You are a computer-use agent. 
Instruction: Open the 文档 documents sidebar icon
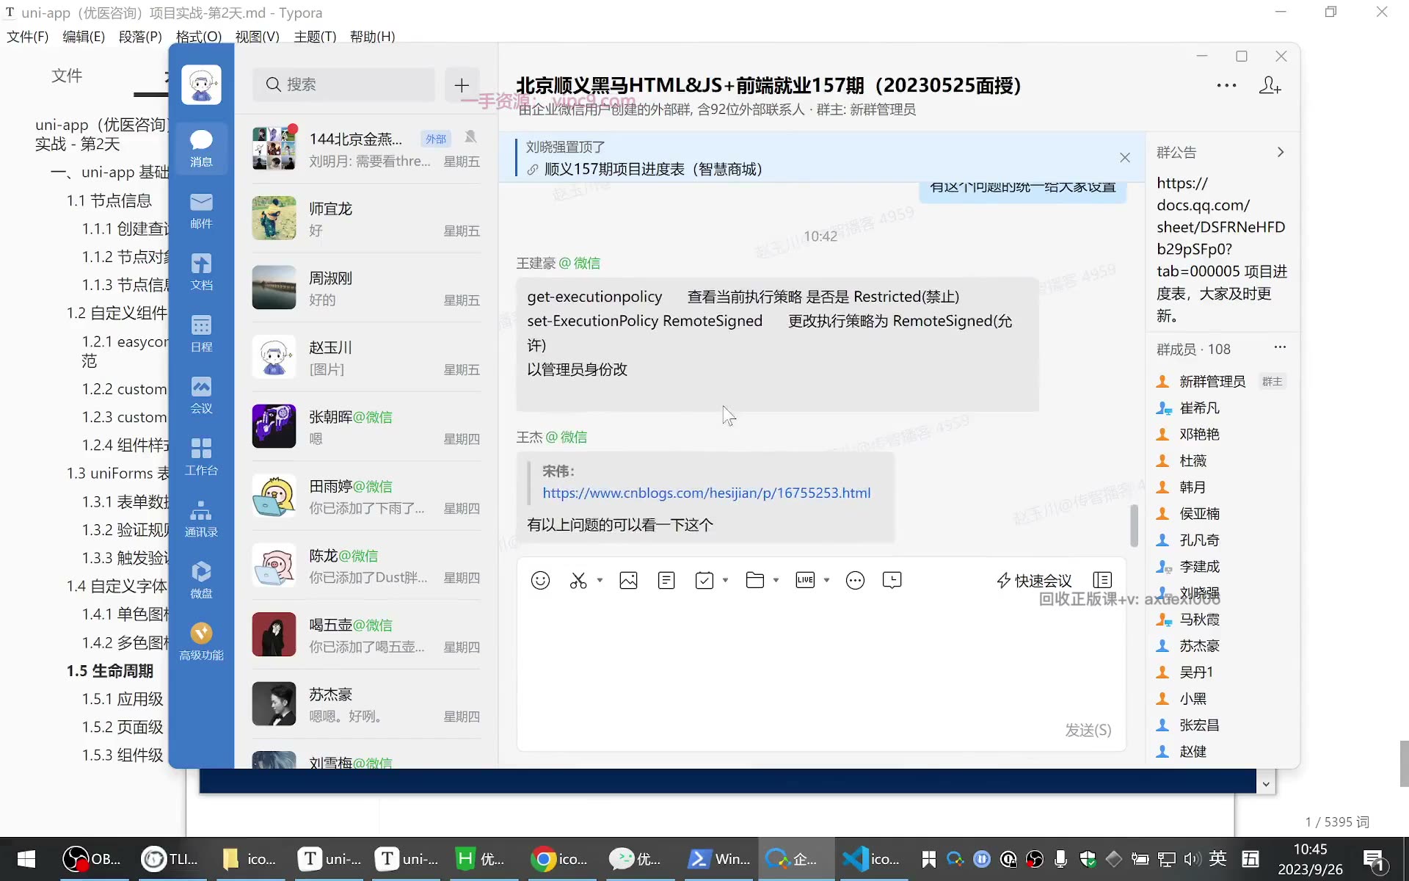201,272
